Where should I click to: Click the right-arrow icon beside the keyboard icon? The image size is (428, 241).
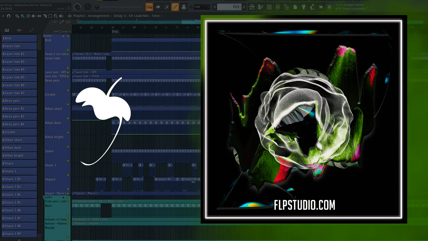[x=158, y=7]
